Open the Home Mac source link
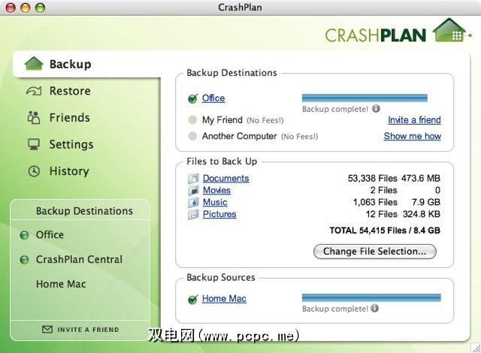 (x=224, y=299)
